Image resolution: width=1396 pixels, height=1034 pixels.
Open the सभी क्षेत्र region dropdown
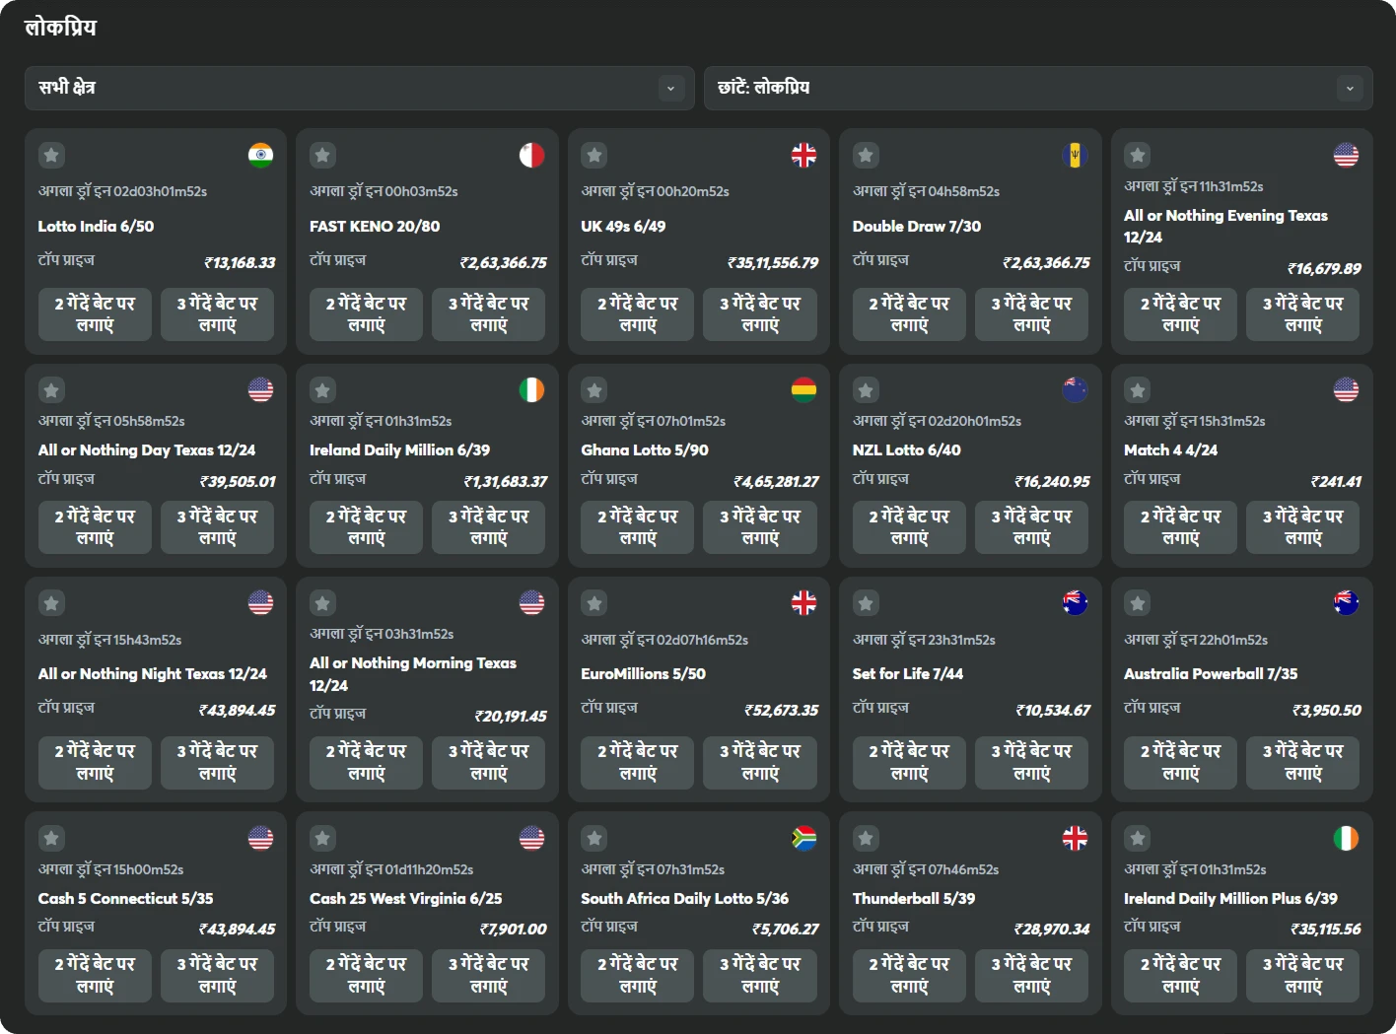359,88
